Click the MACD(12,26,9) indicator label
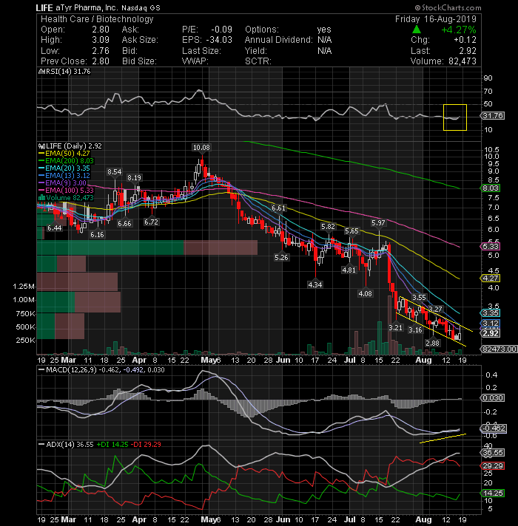The image size is (518, 526). click(71, 370)
